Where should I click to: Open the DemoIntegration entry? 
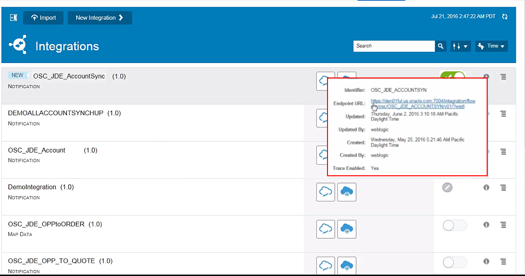click(x=32, y=187)
